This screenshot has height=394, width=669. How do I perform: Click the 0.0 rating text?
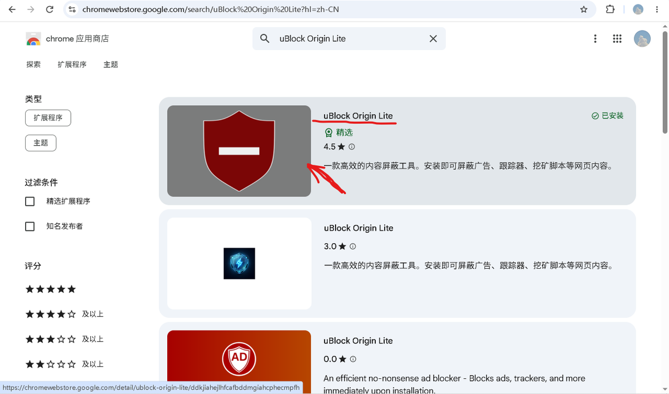[330, 359]
